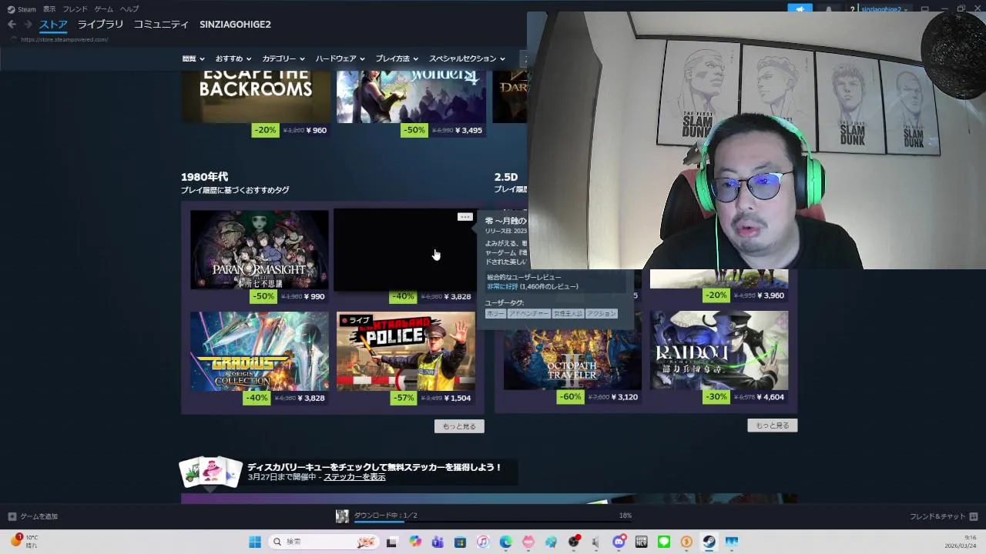The height and width of the screenshot is (554, 986).
Task: Click the ステッカーを表示 link
Action: tap(354, 477)
